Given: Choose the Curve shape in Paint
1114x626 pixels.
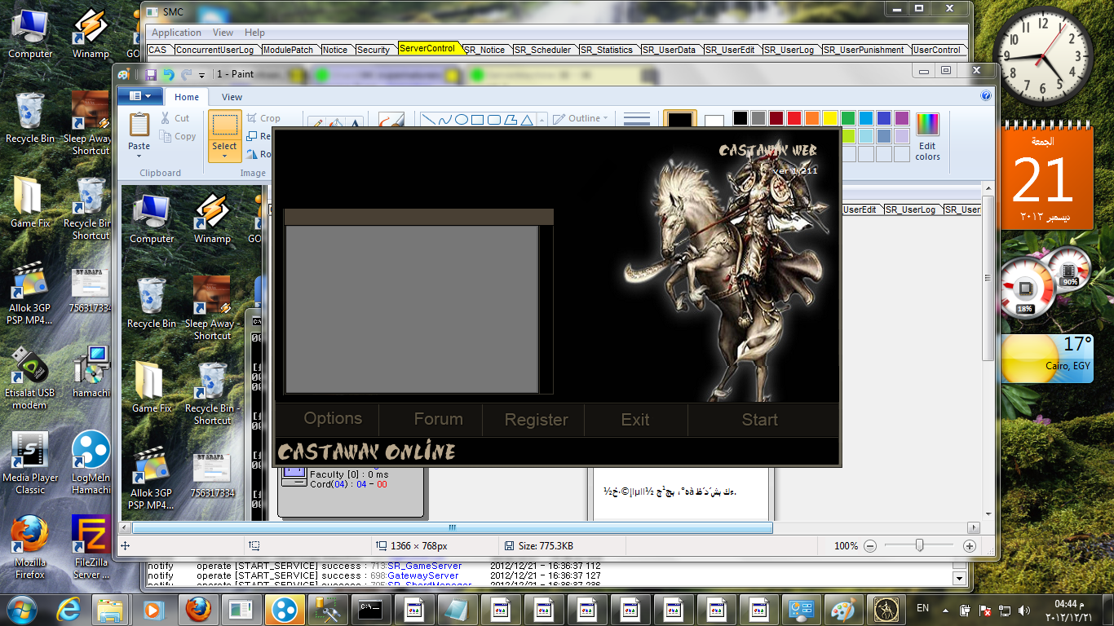Looking at the screenshot, I should [444, 120].
